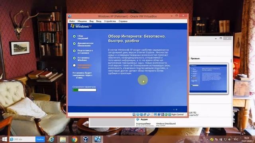
Task: Click the Аудио speaker icon in Manager
Action: [x=138, y=119]
